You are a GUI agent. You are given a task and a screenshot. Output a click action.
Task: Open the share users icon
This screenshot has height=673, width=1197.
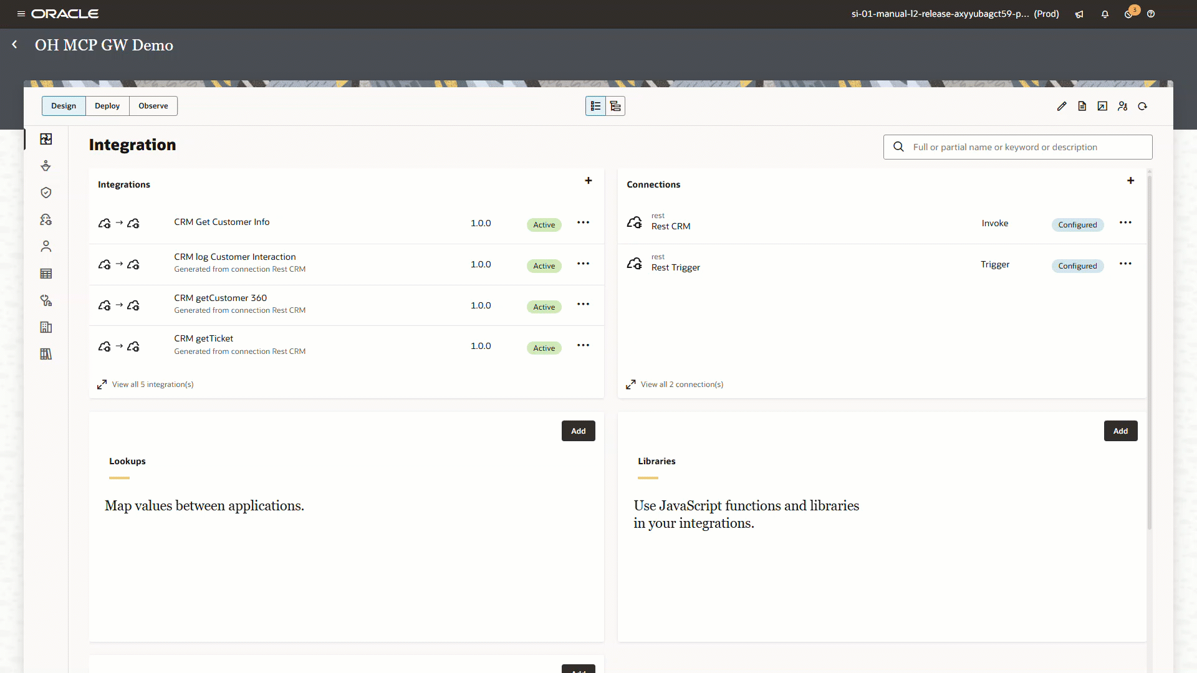[1123, 106]
